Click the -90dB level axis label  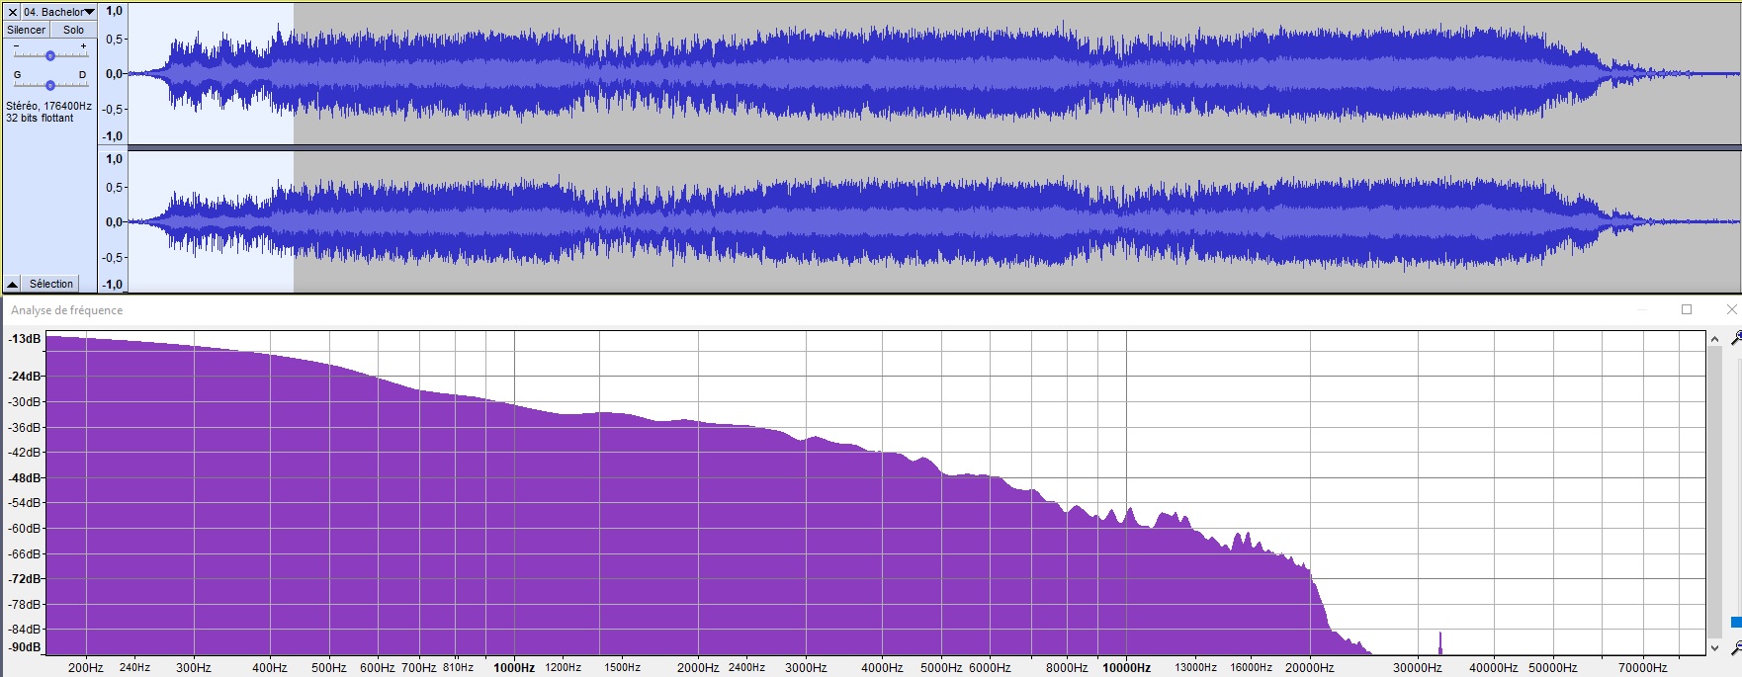[x=25, y=647]
